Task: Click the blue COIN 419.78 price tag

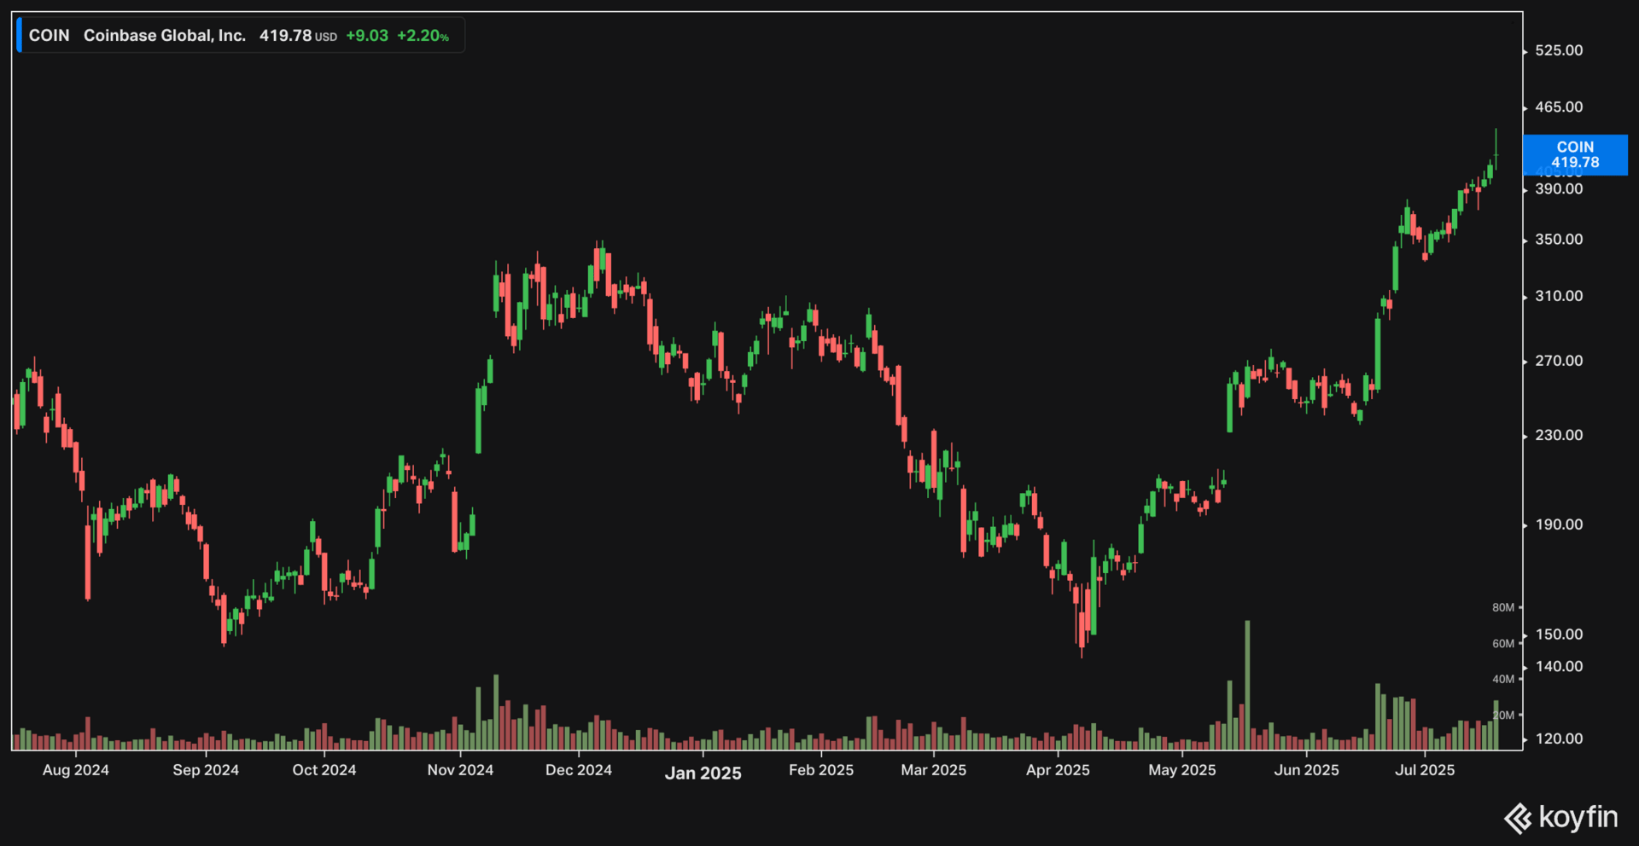Action: tap(1575, 154)
